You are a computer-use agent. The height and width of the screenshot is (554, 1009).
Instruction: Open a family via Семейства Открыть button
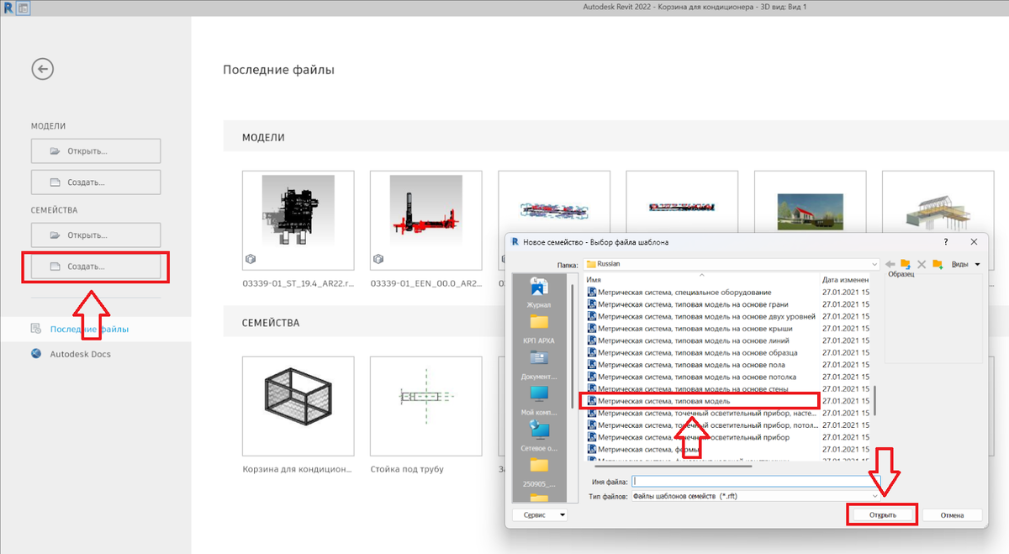(x=96, y=235)
